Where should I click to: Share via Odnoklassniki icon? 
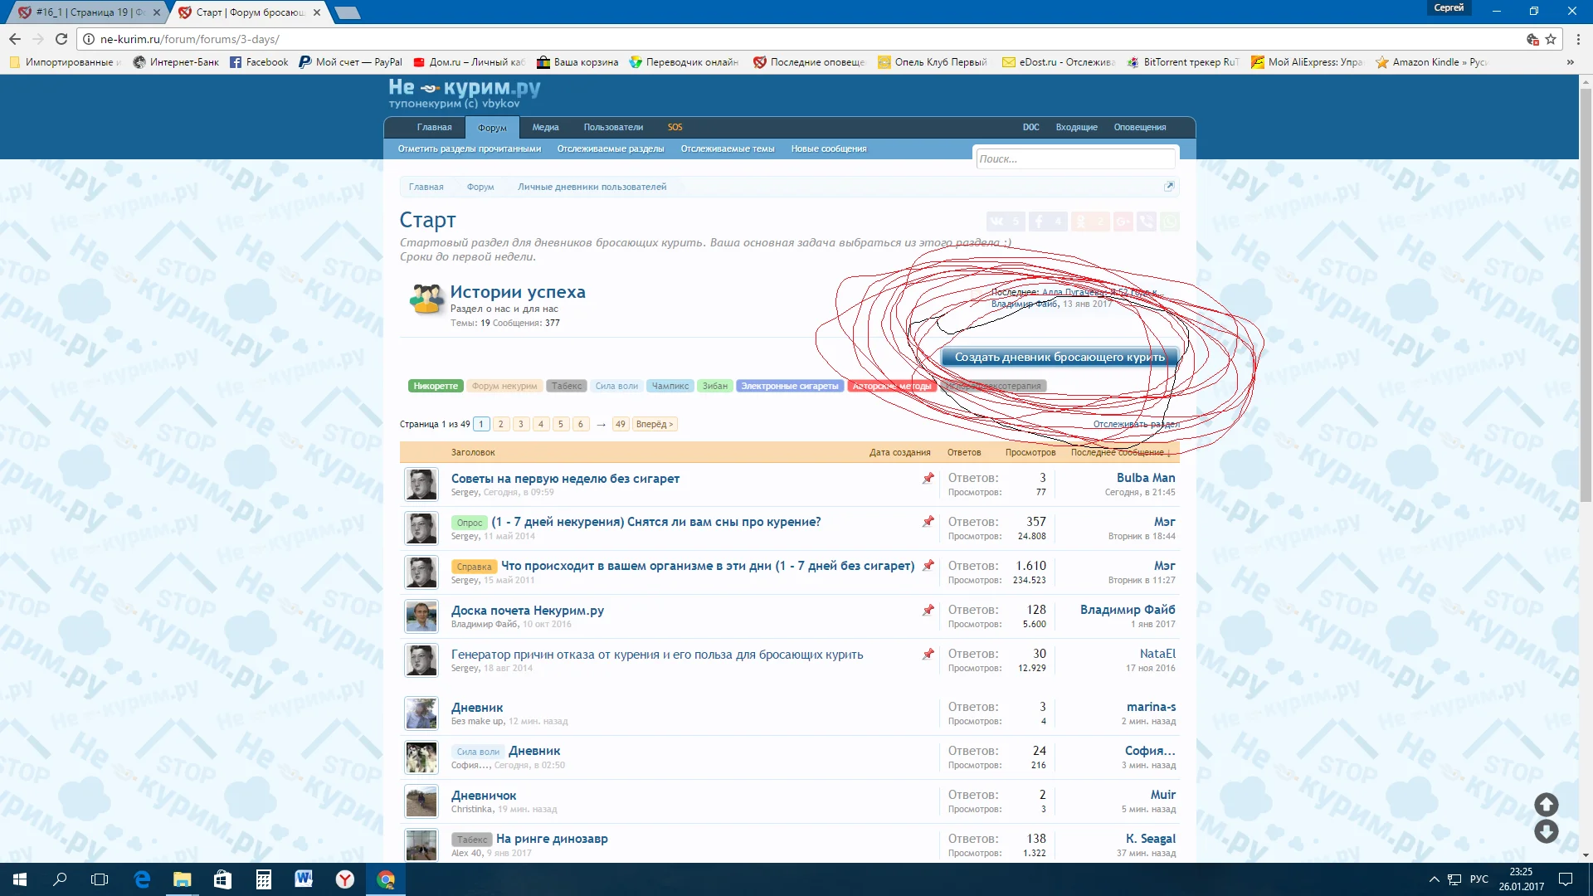click(1089, 222)
